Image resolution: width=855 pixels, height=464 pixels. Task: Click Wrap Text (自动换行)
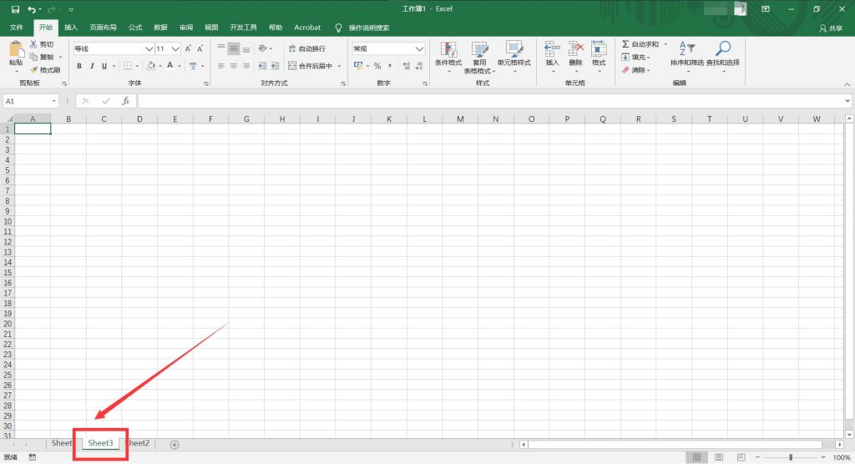coord(307,48)
